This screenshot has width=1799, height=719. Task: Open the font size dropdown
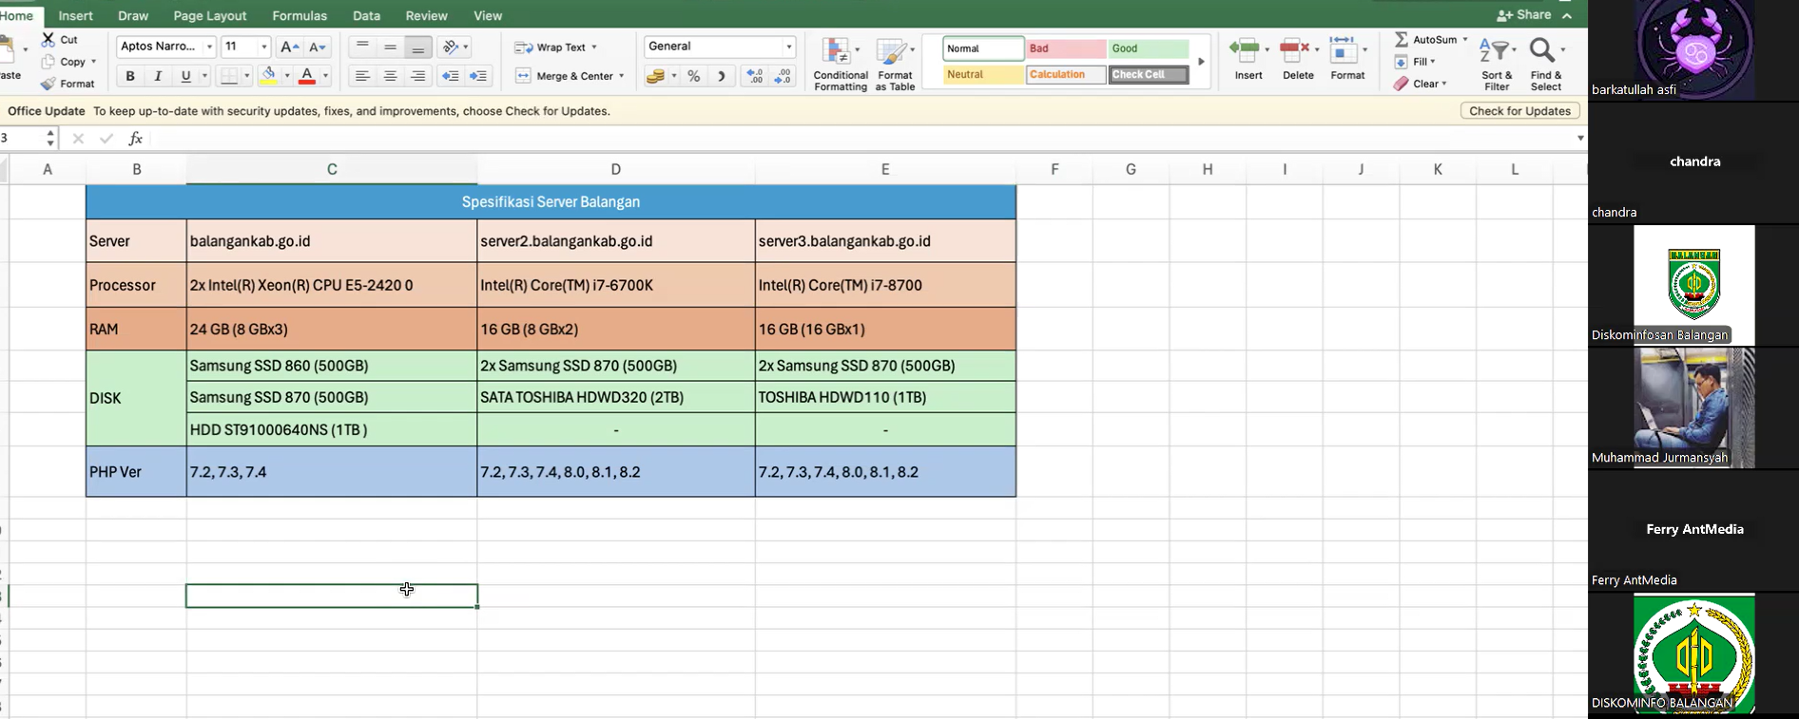click(x=263, y=47)
